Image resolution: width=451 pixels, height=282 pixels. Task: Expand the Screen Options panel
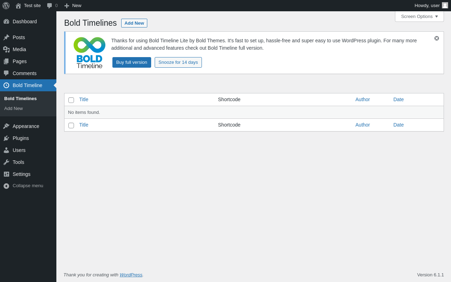[419, 17]
